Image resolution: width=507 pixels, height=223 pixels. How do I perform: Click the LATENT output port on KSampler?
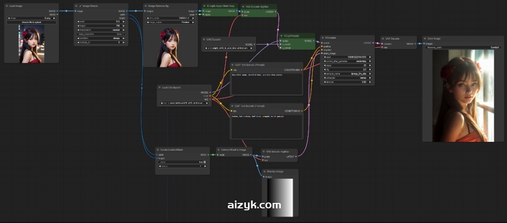pyautogui.click(x=373, y=43)
